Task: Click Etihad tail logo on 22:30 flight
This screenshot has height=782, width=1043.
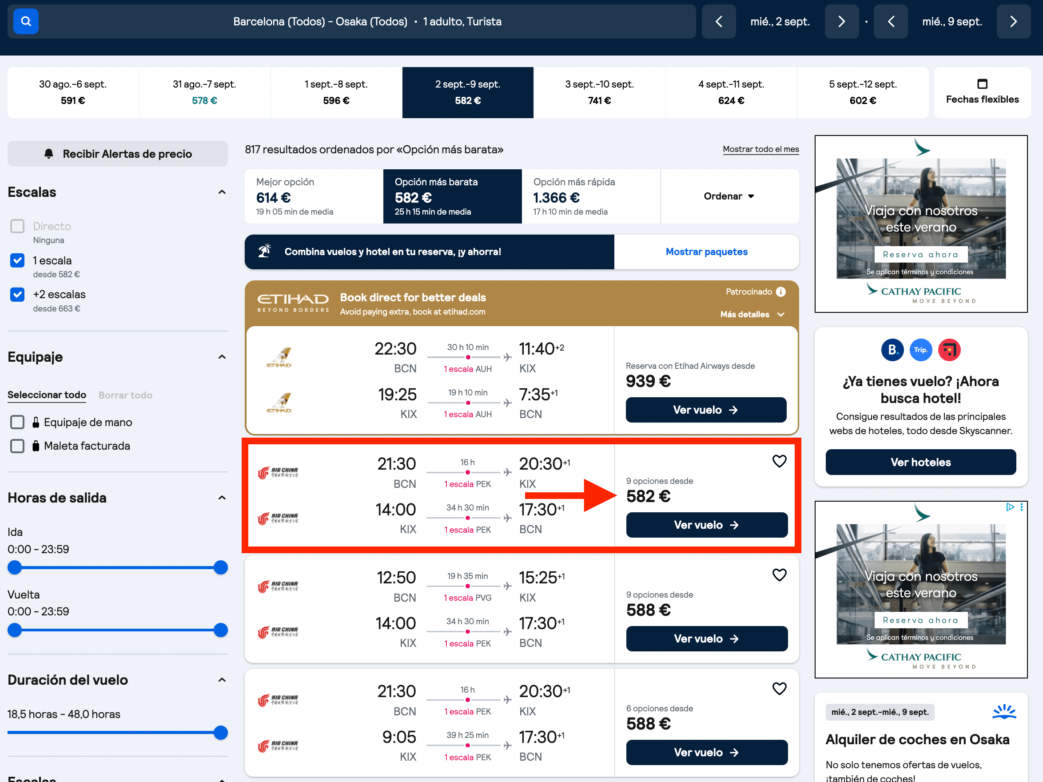Action: tap(279, 357)
